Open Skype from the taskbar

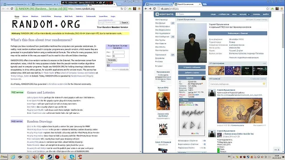pyautogui.click(x=72, y=157)
